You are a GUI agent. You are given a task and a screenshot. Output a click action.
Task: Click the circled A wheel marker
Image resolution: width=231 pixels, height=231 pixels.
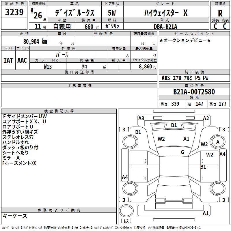point(218,142)
